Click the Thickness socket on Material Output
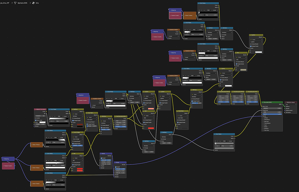 pyautogui.click(x=285, y=113)
